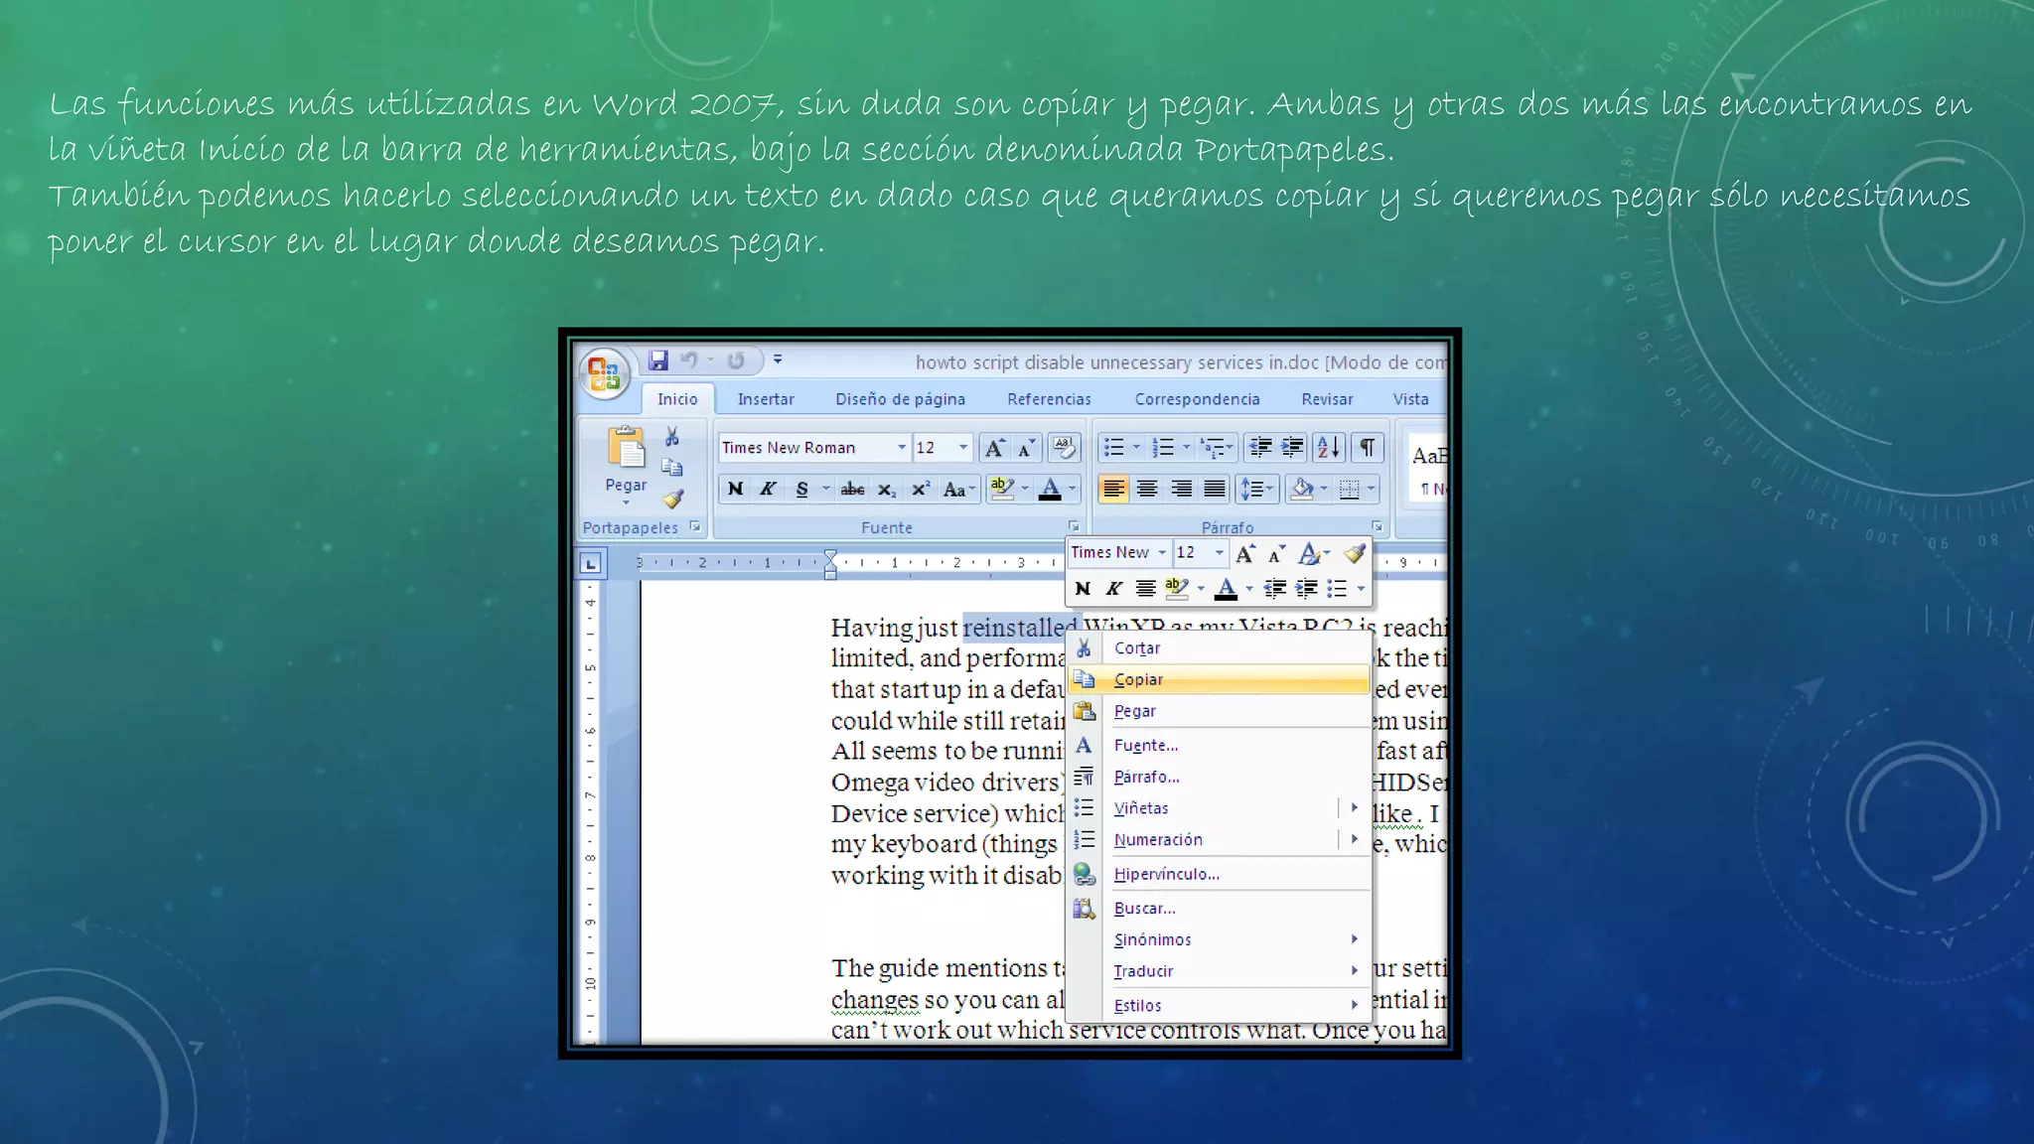Screen dimensions: 2034x1144
Task: Toggle underline (S) in the ribbon
Action: click(x=801, y=489)
